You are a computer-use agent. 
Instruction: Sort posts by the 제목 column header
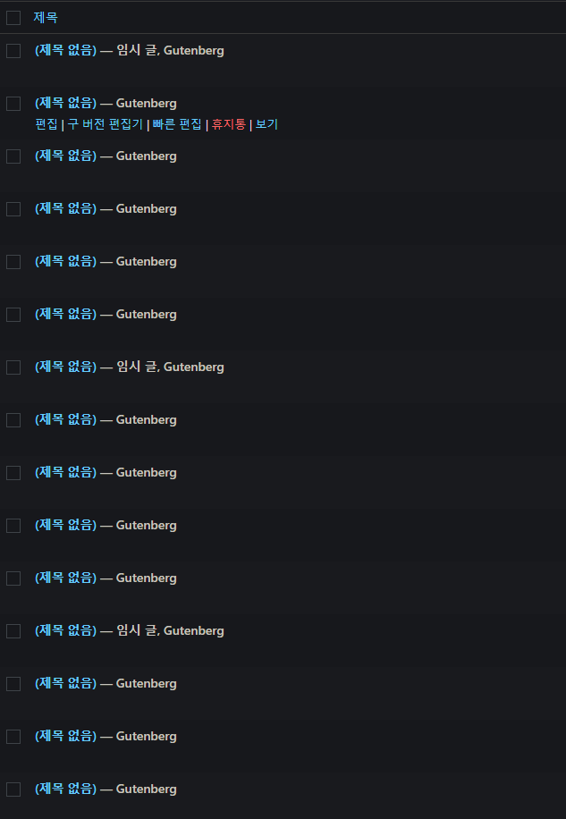coord(46,18)
